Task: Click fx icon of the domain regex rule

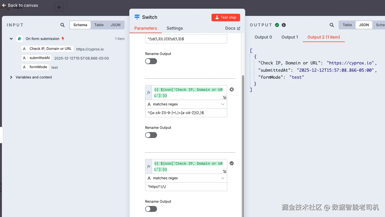Action: [x=149, y=92]
